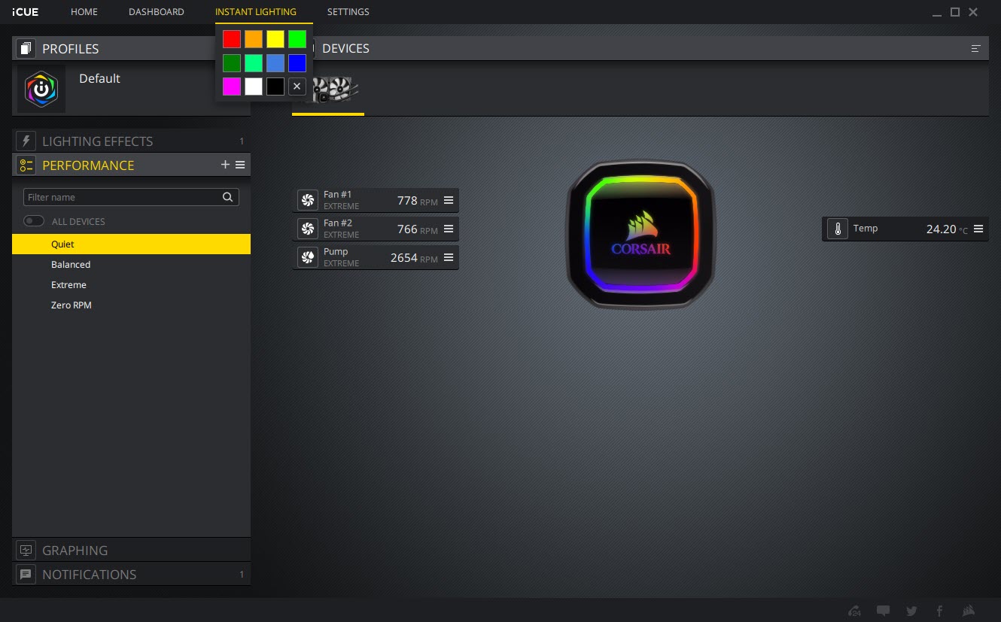1001x622 pixels.
Task: Pick the light blue lighting swatch
Action: click(x=275, y=62)
